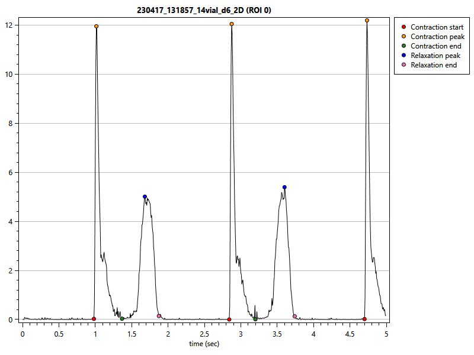Click the first red contraction start marker
This screenshot has width=474, height=355.
[94, 319]
